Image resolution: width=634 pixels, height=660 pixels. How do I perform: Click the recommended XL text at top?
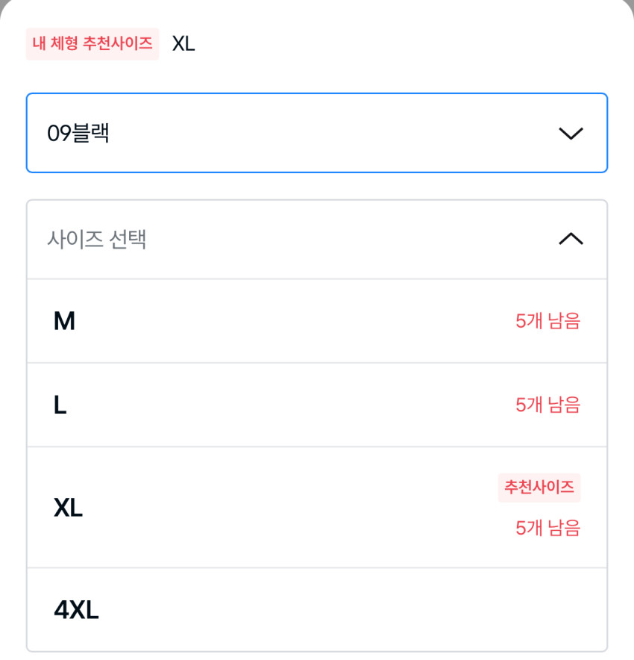183,43
